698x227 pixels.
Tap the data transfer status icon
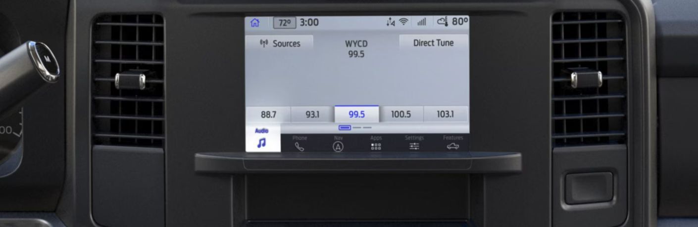coord(391,22)
